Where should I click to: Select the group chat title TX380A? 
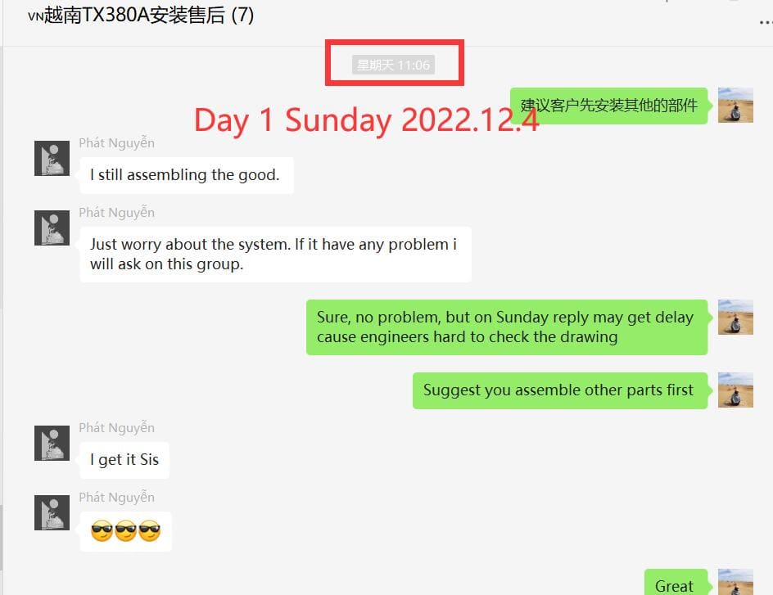141,15
